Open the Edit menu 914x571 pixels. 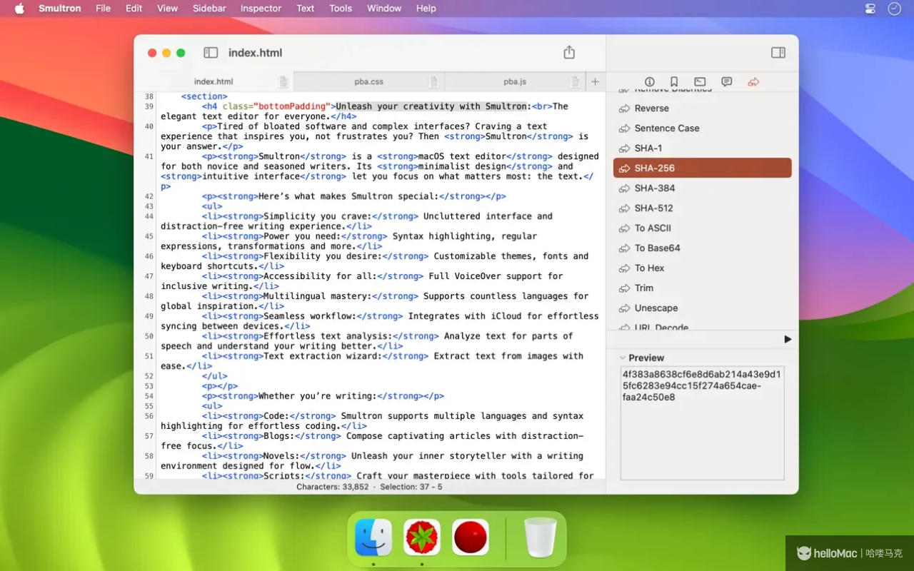(x=134, y=9)
